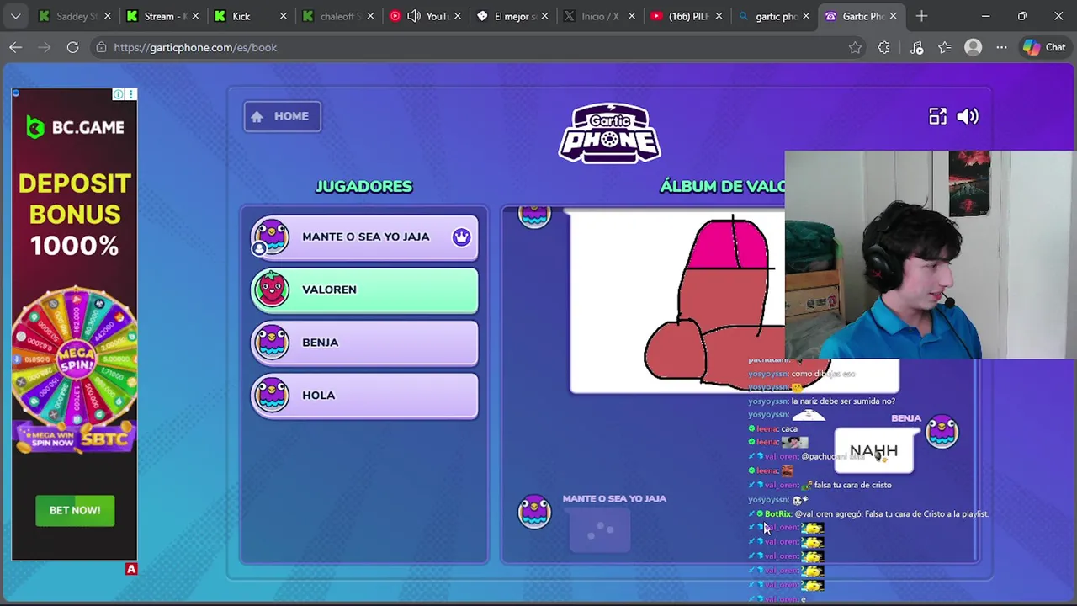The image size is (1077, 606).
Task: Toggle fullscreen mode in Gartic Phone
Action: pos(937,117)
